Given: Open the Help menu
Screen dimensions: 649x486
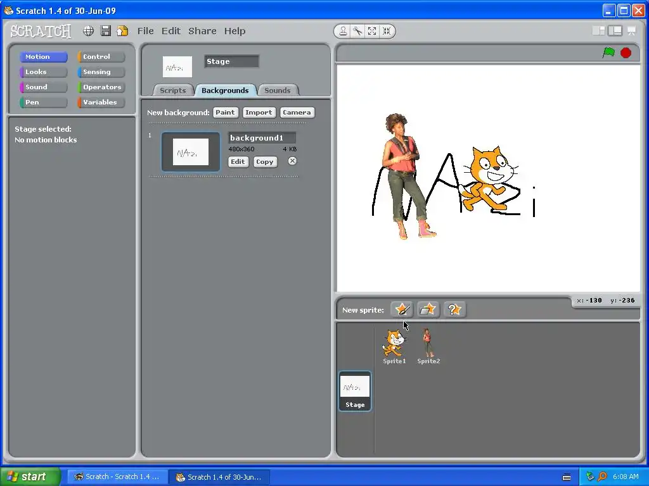Looking at the screenshot, I should click(235, 31).
